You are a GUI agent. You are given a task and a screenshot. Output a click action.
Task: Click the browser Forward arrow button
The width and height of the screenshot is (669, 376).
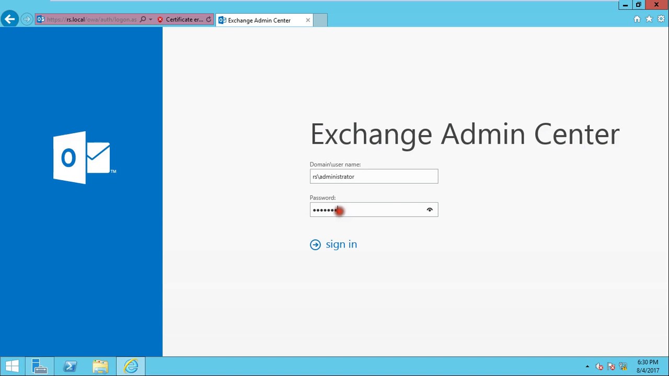[x=26, y=20]
